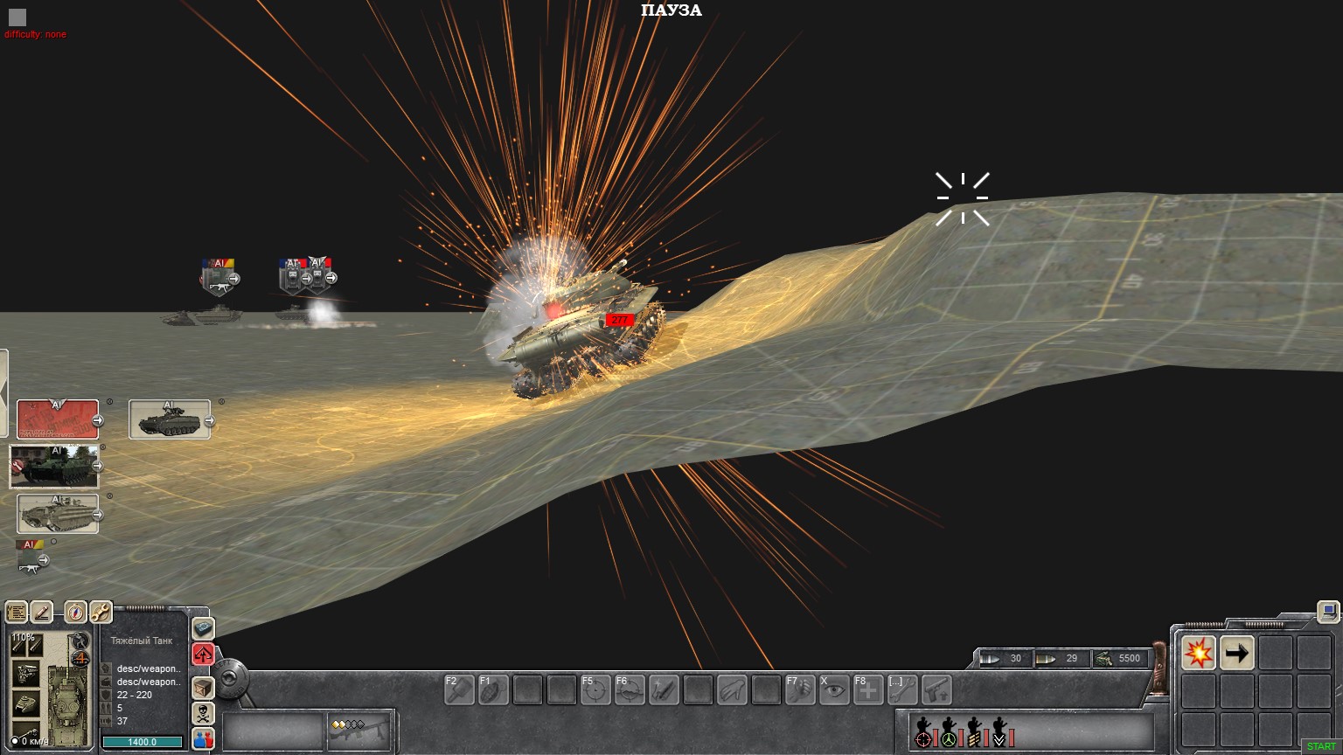Open the compass icon
Screen dimensions: 1343x755
[x=76, y=612]
